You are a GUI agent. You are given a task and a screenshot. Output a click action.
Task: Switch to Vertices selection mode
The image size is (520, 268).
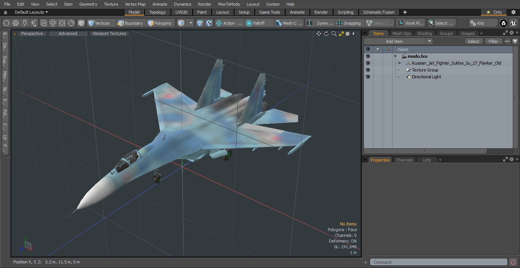click(x=100, y=23)
